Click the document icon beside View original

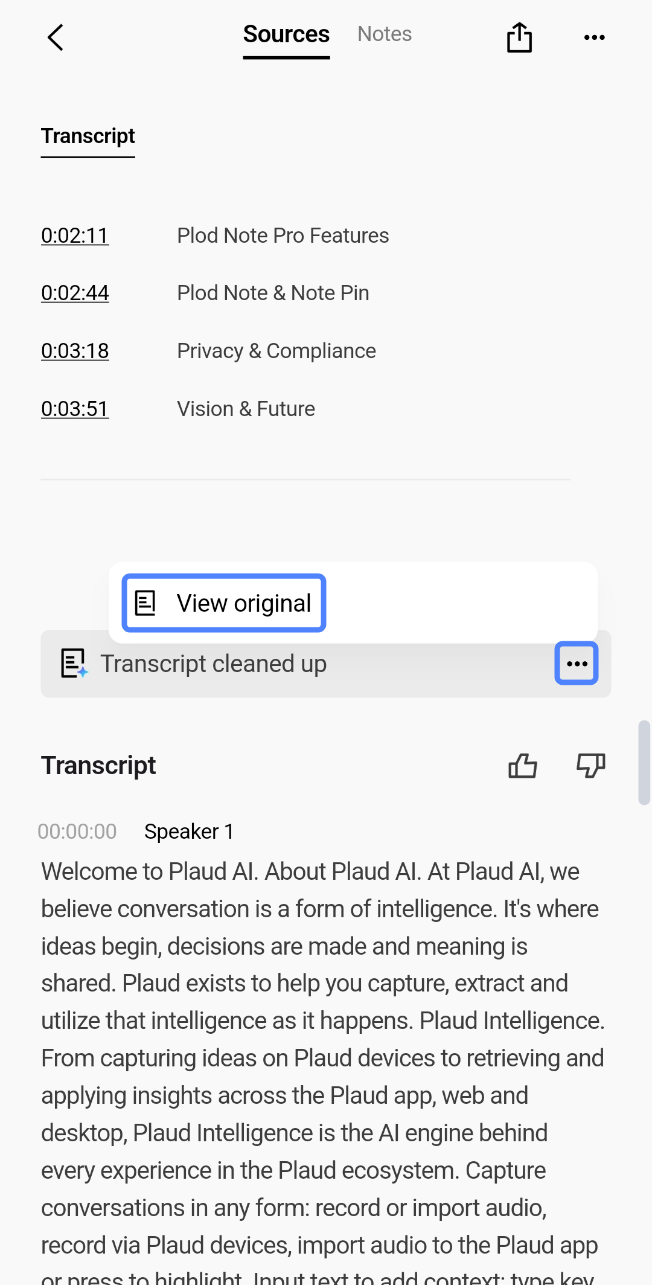[145, 603]
